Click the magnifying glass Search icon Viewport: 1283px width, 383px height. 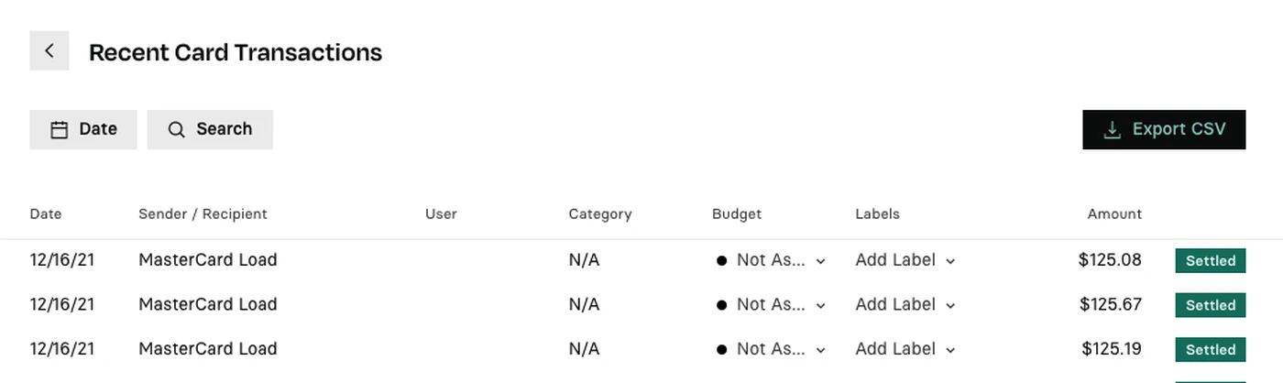(177, 130)
